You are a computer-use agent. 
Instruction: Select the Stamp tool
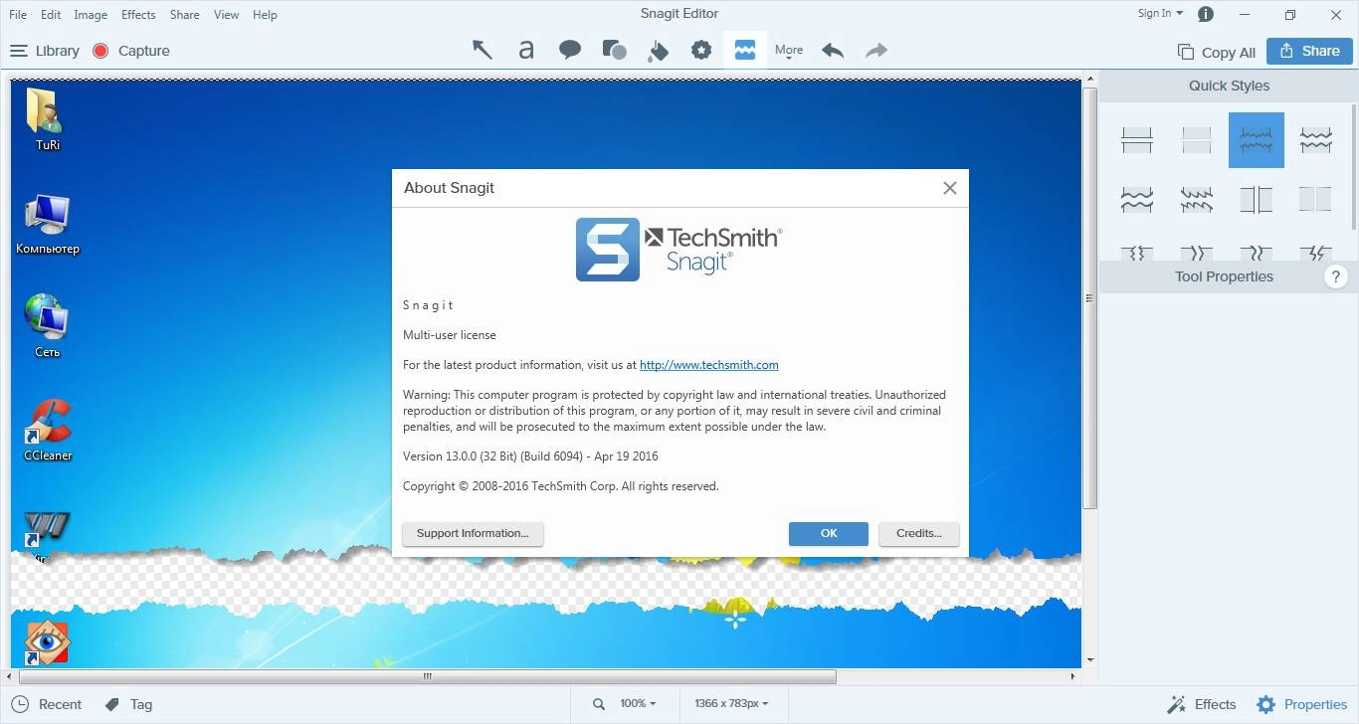click(x=701, y=50)
